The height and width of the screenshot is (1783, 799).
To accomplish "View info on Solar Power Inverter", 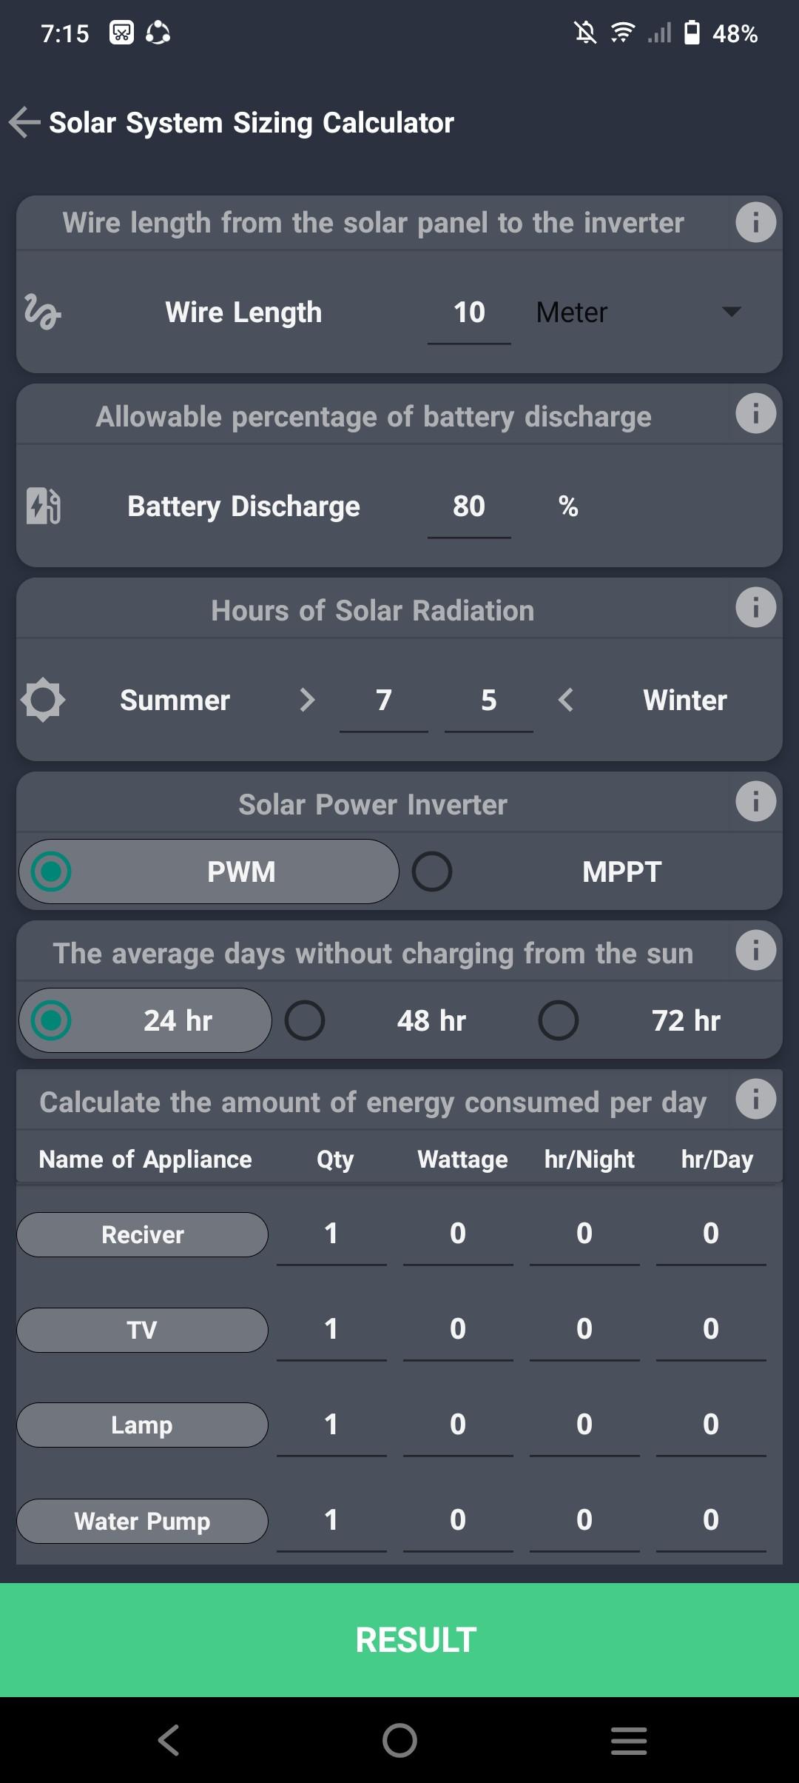I will 755,802.
